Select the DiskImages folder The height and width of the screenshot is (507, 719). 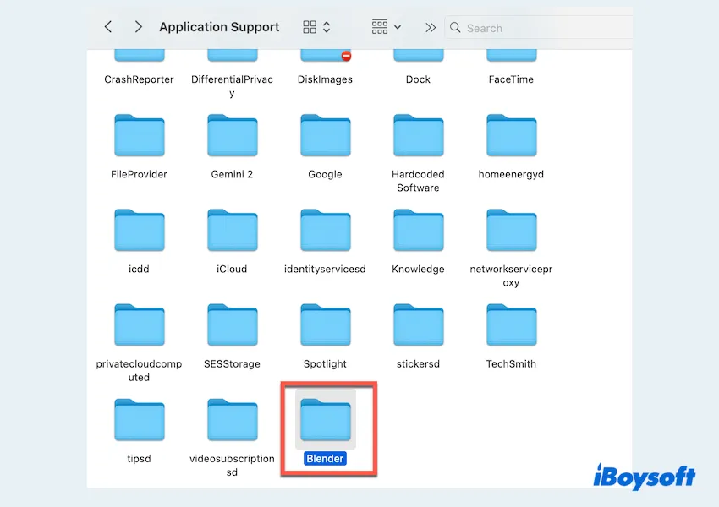pos(325,55)
